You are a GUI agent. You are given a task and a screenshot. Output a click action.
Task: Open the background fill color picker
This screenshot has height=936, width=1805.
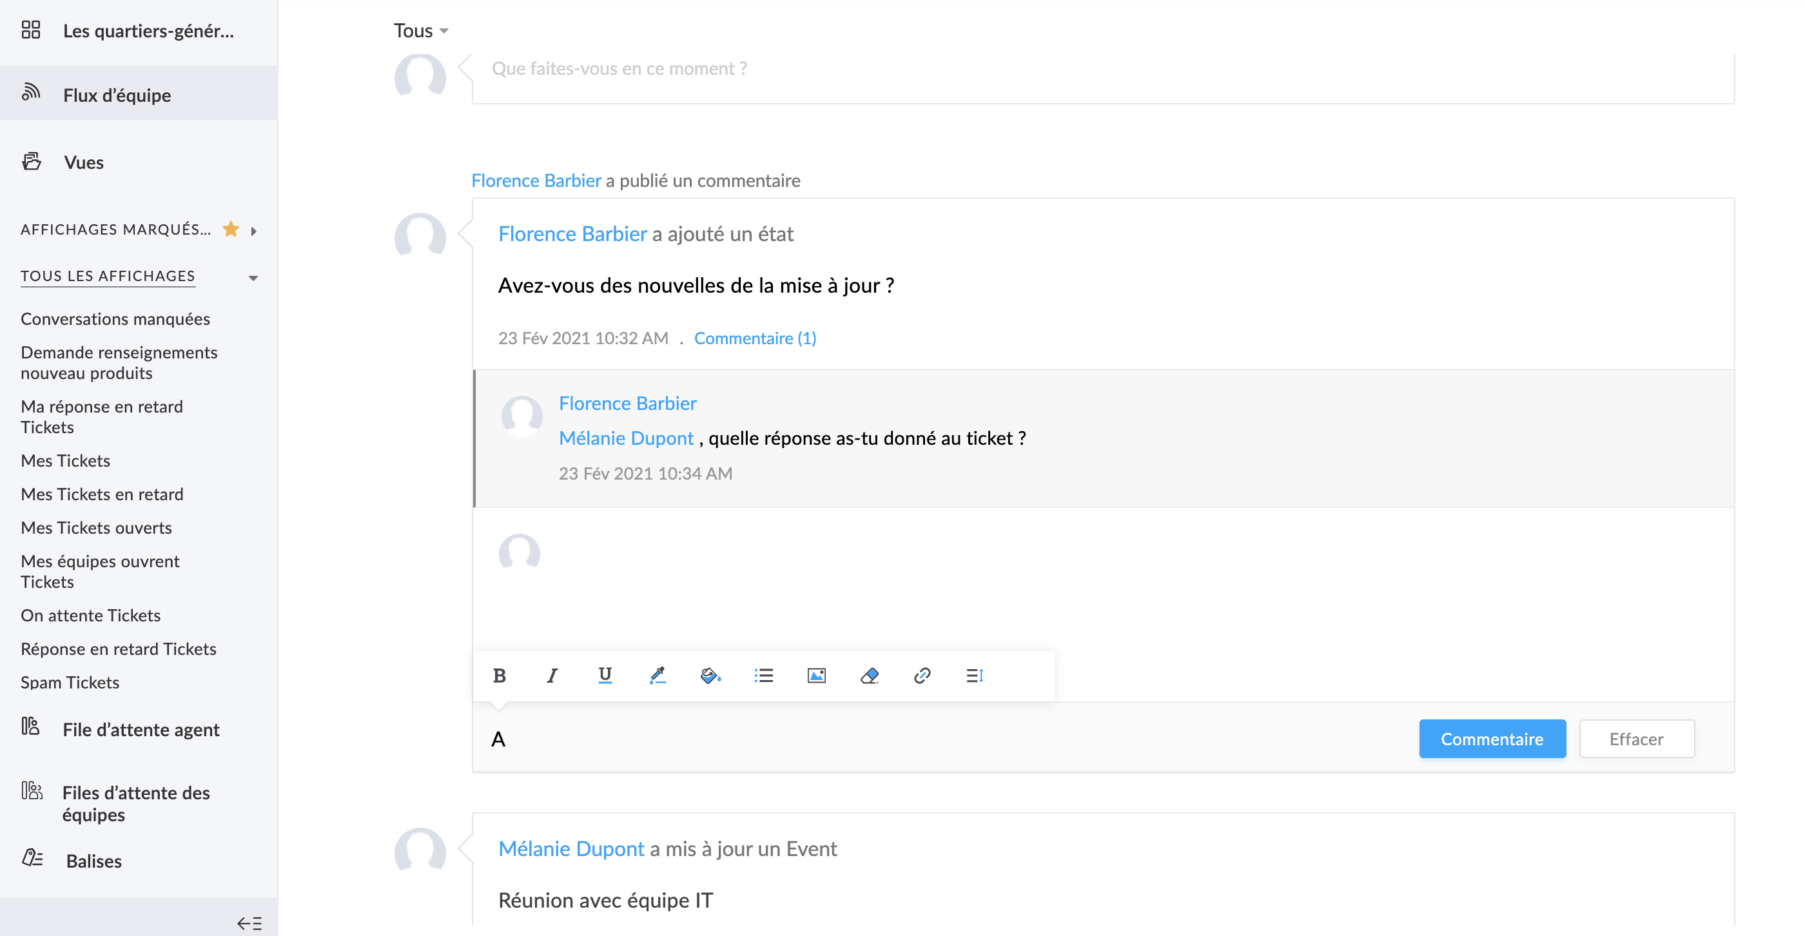click(710, 676)
